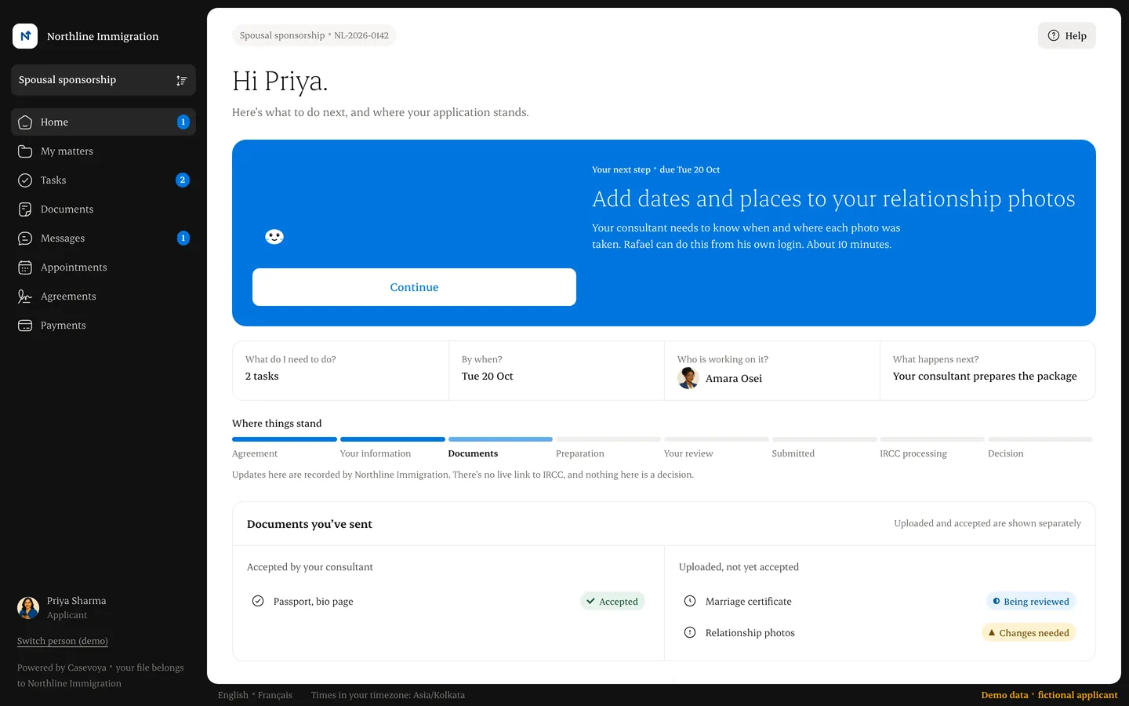Click the Northline Immigration logo icon
Screen dimensions: 1129x706
(25, 36)
